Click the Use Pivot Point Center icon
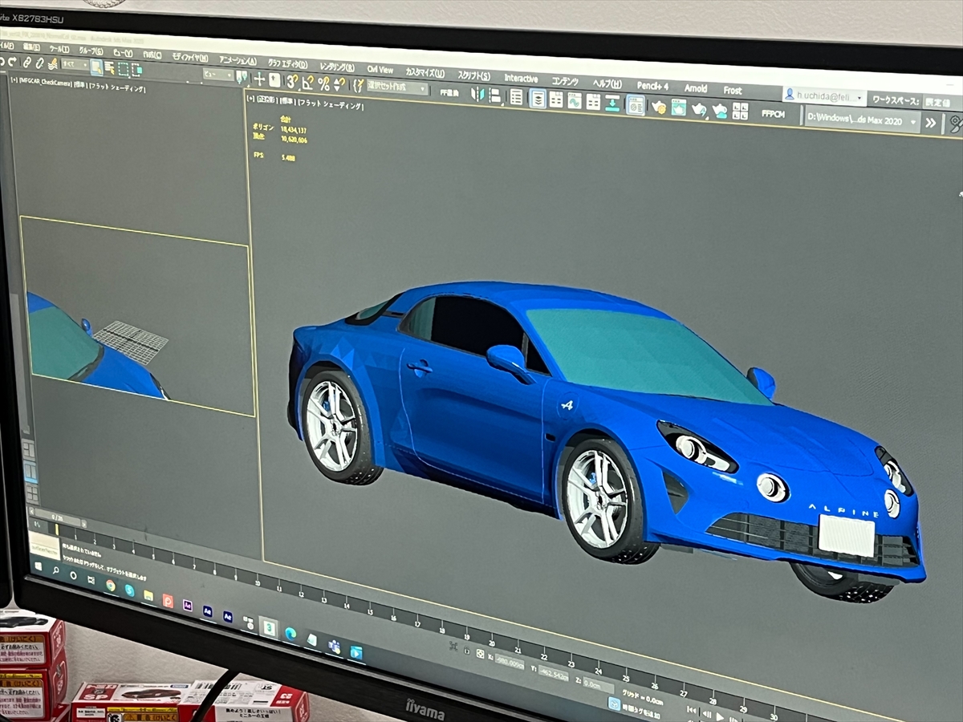 coord(242,77)
